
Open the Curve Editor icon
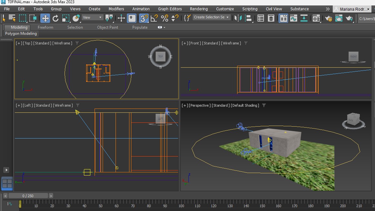293,18
